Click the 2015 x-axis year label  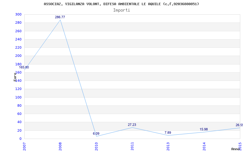click(240, 147)
